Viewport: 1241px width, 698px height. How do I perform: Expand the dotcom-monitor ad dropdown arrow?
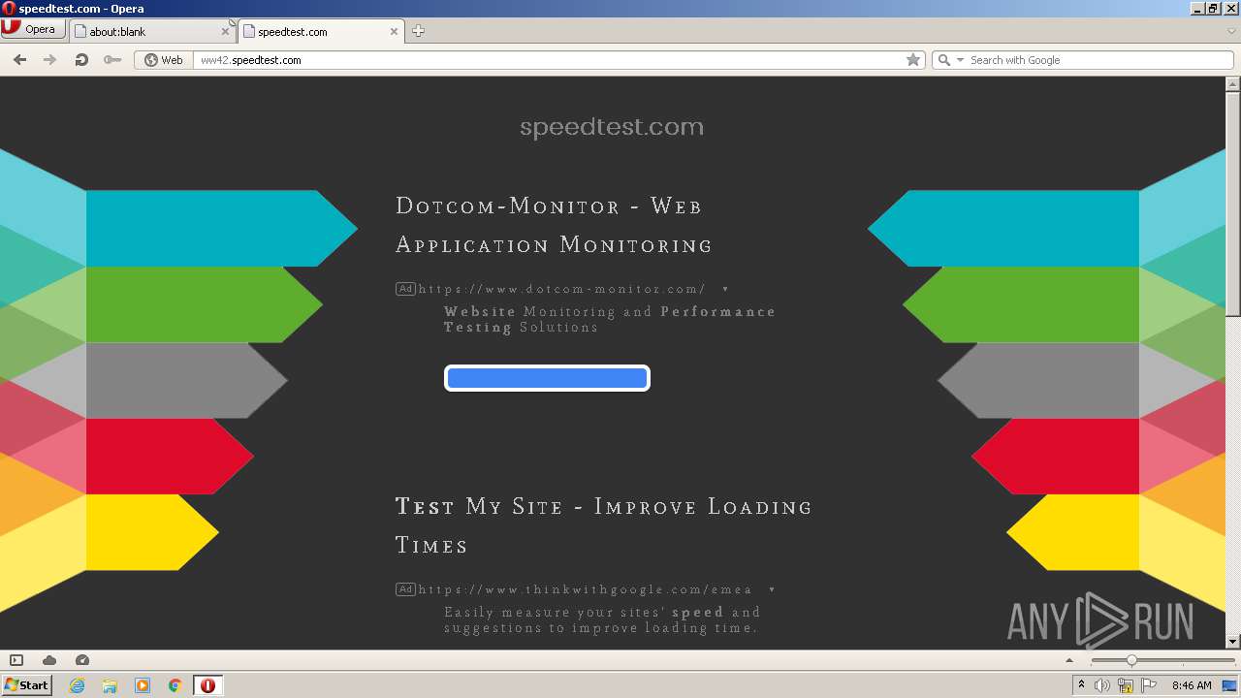pyautogui.click(x=725, y=290)
